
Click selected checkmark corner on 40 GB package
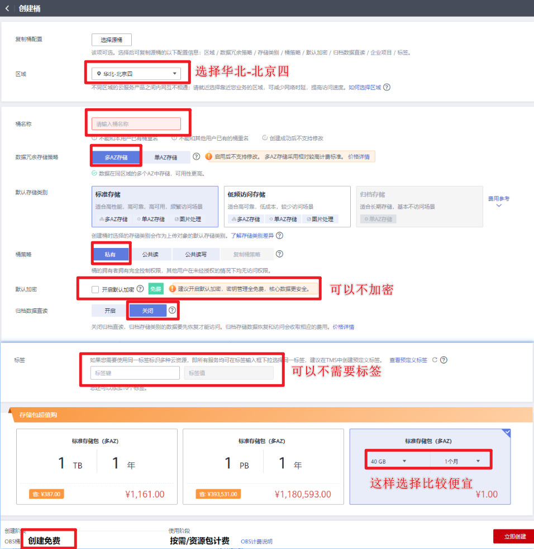pos(507,433)
